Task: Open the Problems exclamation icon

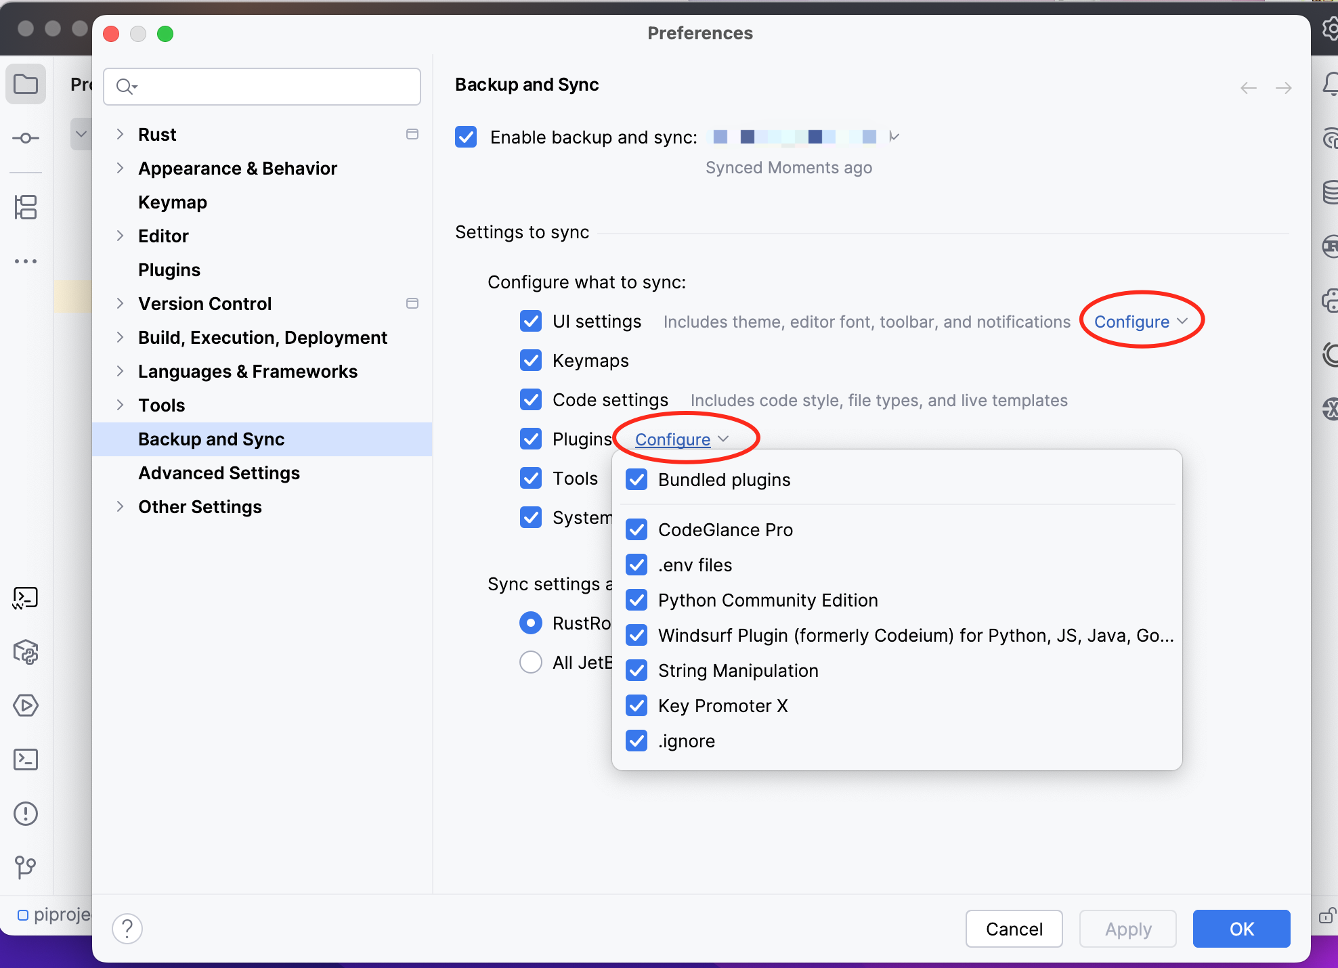Action: tap(26, 814)
